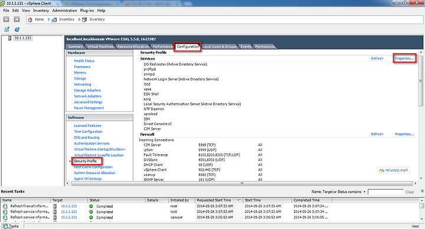The image size is (425, 229).
Task: Select the SSH service entry
Action: click(x=146, y=119)
